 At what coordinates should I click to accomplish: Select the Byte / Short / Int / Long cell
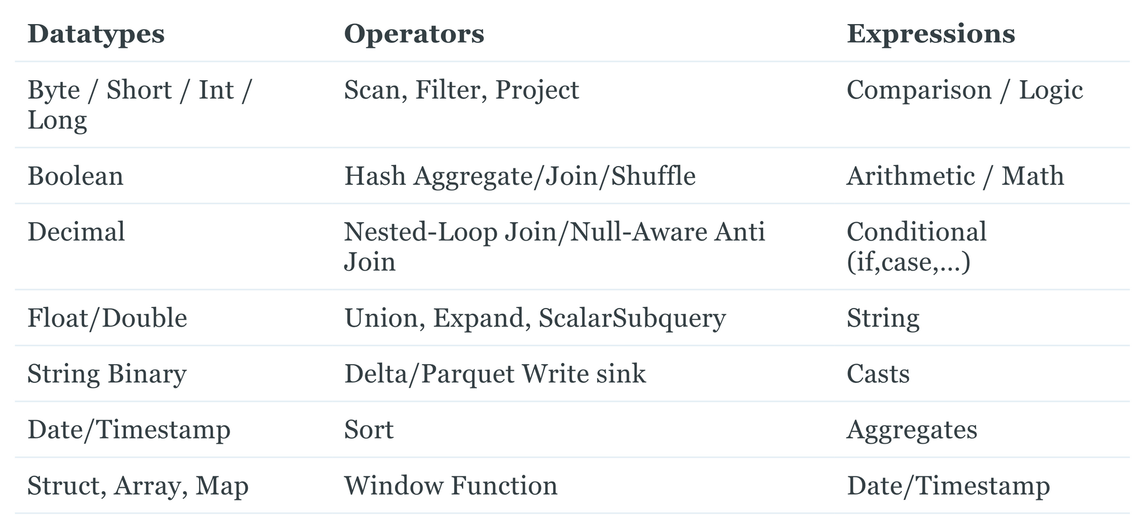click(x=140, y=105)
